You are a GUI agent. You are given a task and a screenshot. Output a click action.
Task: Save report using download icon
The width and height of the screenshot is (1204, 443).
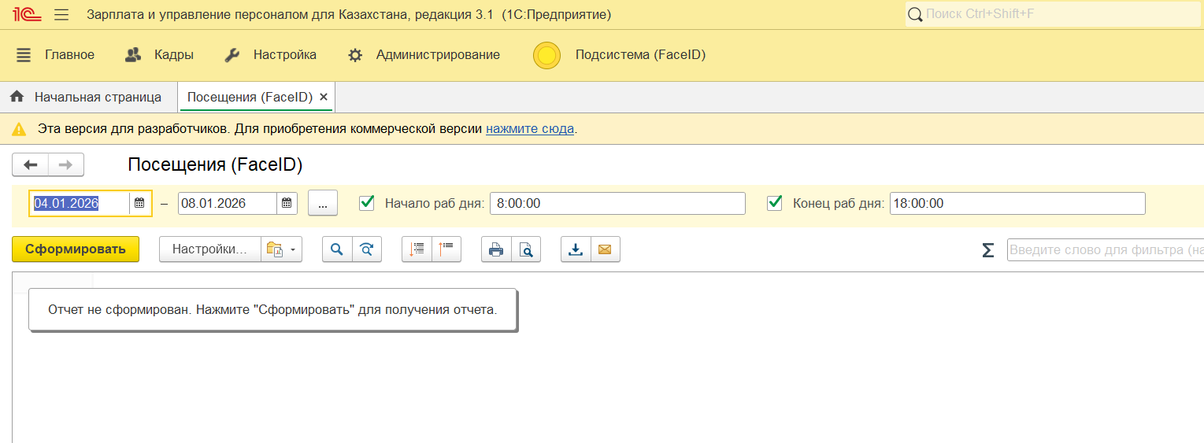click(576, 249)
